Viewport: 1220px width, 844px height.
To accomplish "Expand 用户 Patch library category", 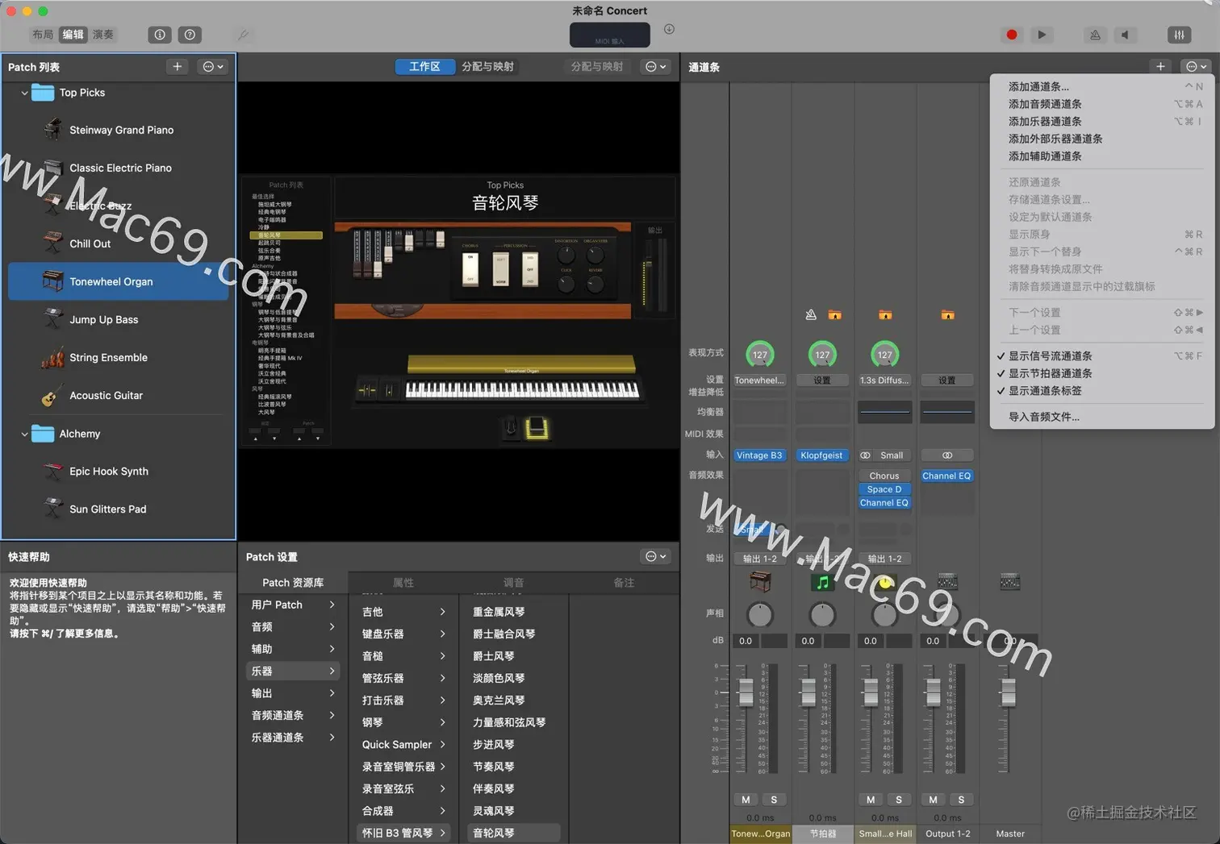I will 293,605.
